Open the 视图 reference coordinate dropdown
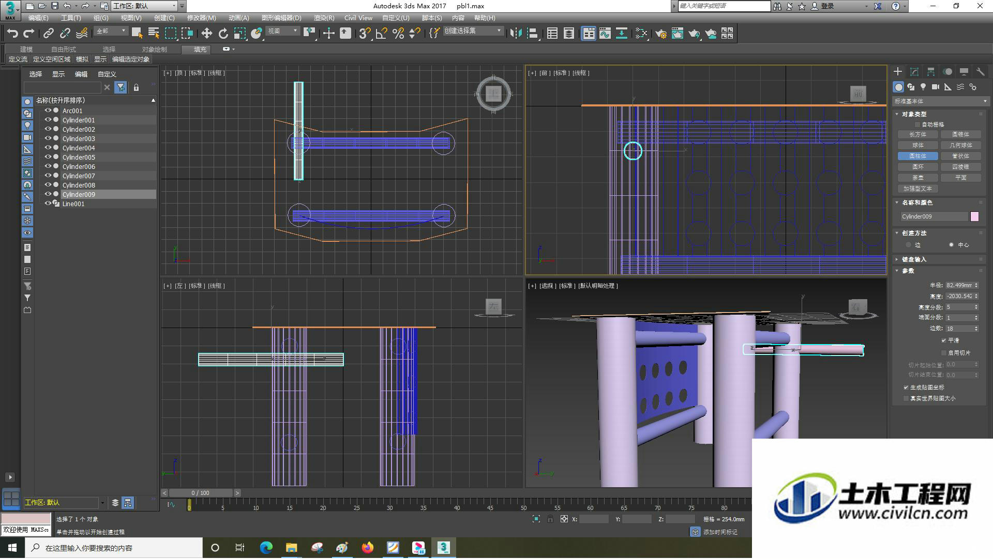The image size is (993, 559). [282, 31]
